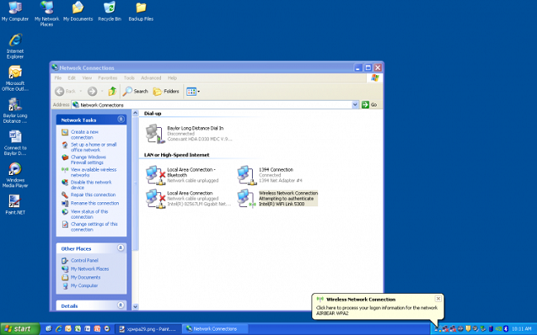537x335 pixels.
Task: Open the View menu
Action: 87,78
